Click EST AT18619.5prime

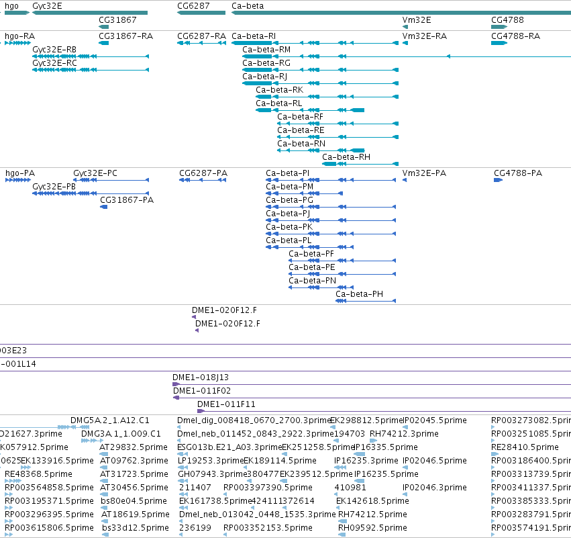coord(105,522)
